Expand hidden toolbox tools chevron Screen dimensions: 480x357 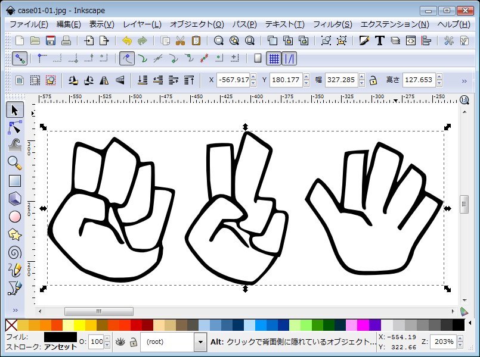point(15,310)
